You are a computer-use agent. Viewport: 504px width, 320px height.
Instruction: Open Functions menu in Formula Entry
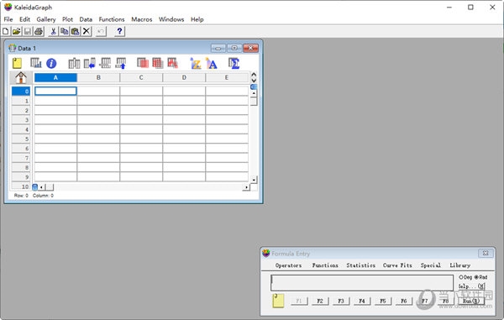coord(325,265)
